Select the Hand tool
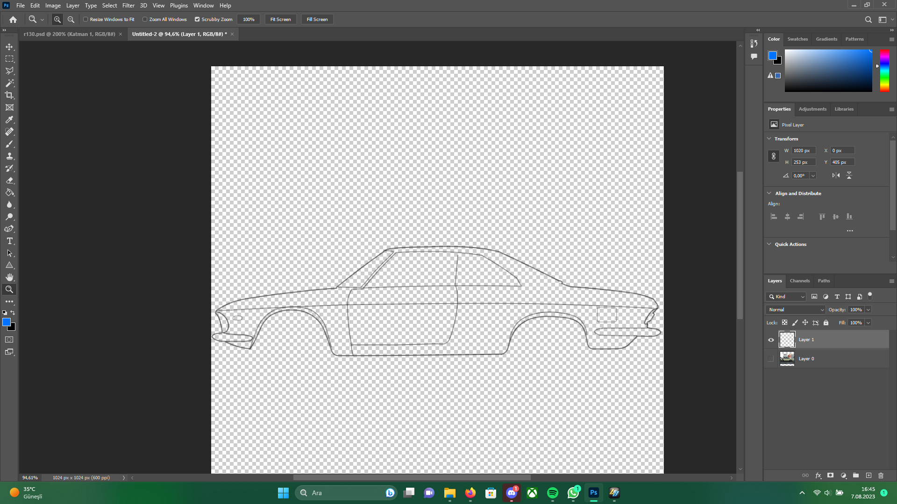The height and width of the screenshot is (504, 897). pyautogui.click(x=9, y=277)
